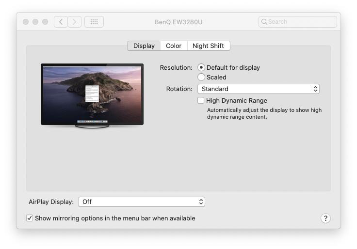This screenshot has width=357, height=249.
Task: Click the monitor preview thumbnail
Action: [x=92, y=96]
